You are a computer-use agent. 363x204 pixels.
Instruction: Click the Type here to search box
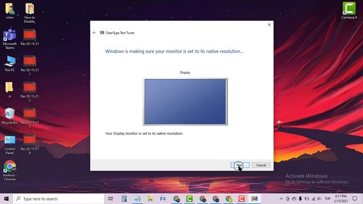tap(58, 199)
